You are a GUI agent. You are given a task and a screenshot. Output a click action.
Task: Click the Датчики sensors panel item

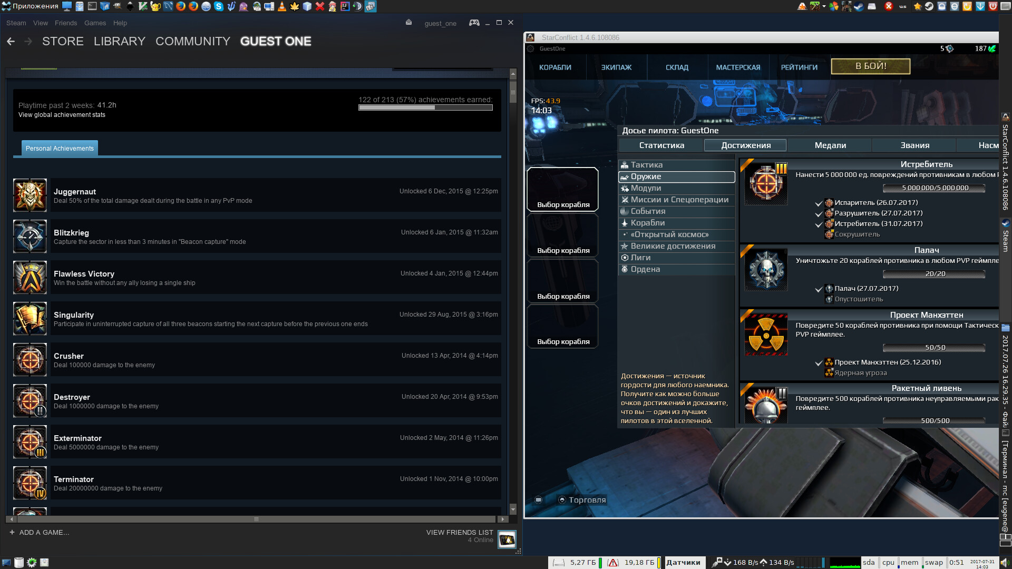point(683,563)
